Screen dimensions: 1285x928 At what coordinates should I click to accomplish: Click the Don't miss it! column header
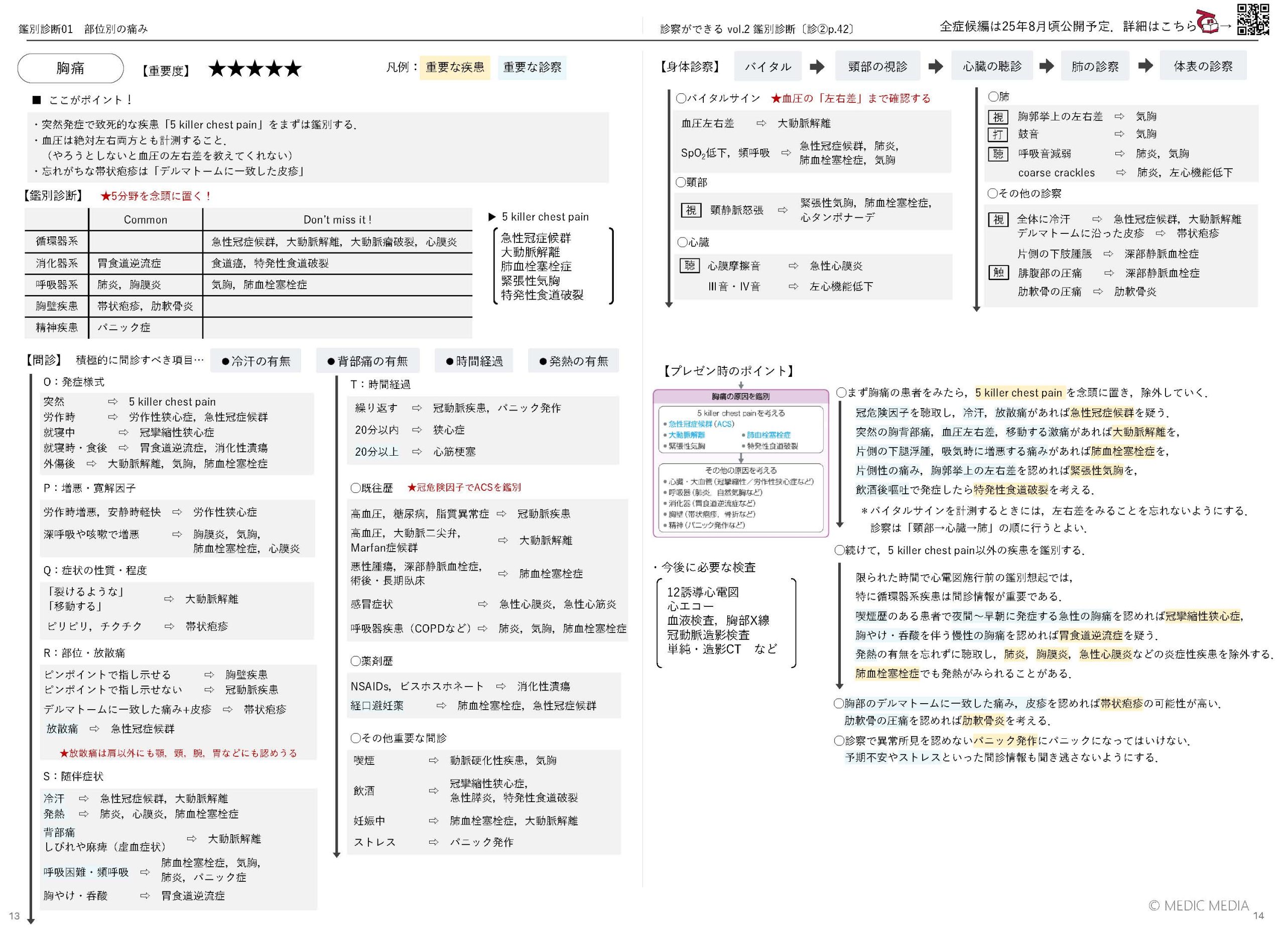click(x=337, y=220)
